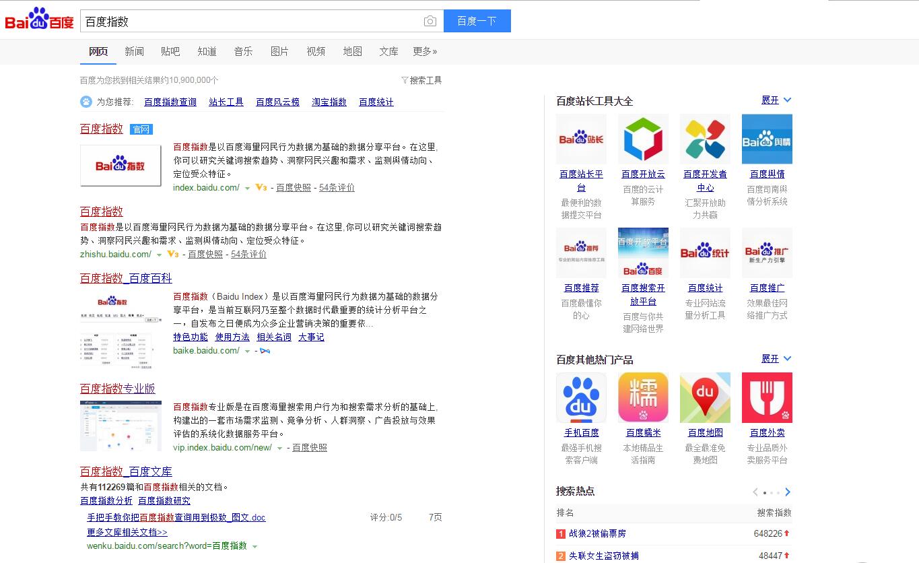Switch to the 图片 search tab

tap(279, 51)
